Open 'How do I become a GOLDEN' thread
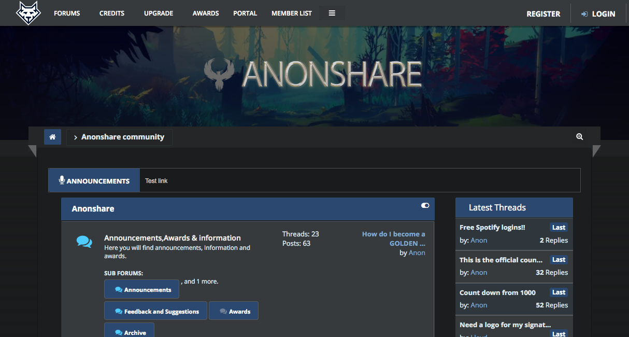629x337 pixels. tap(394, 238)
